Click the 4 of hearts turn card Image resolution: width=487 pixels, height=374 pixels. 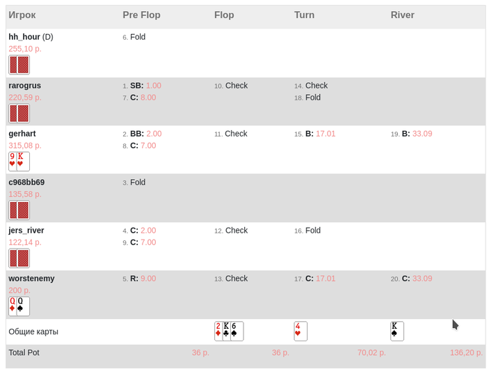coord(301,331)
